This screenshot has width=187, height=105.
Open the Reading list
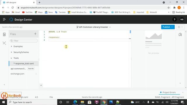tap(179, 12)
